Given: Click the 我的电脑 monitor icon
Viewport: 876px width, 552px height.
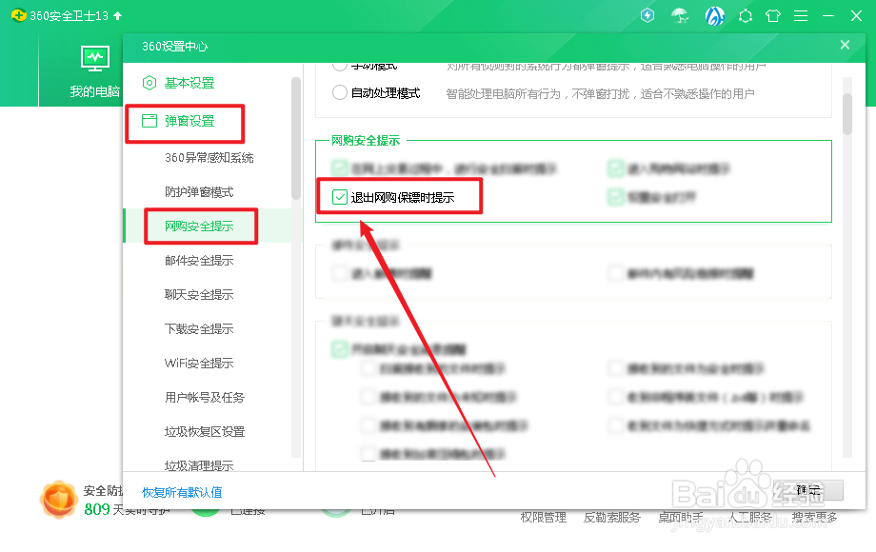Looking at the screenshot, I should click(95, 58).
